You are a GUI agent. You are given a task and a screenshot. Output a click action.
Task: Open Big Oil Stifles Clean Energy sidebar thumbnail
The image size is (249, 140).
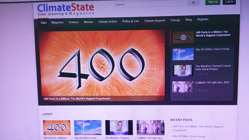coord(183,54)
